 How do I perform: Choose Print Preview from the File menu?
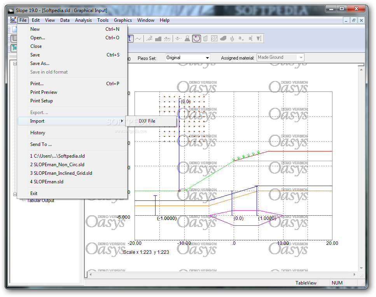point(72,92)
